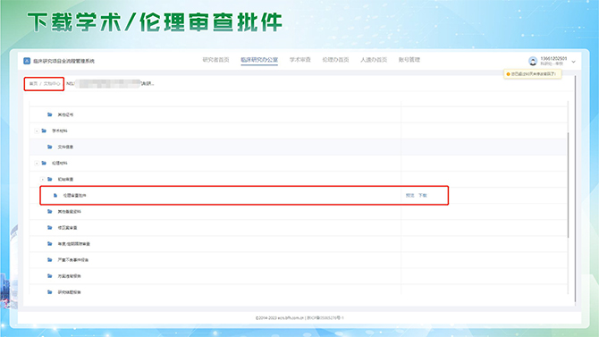Collapse the 伦理材料 folder node
The image size is (599, 337).
coord(37,164)
